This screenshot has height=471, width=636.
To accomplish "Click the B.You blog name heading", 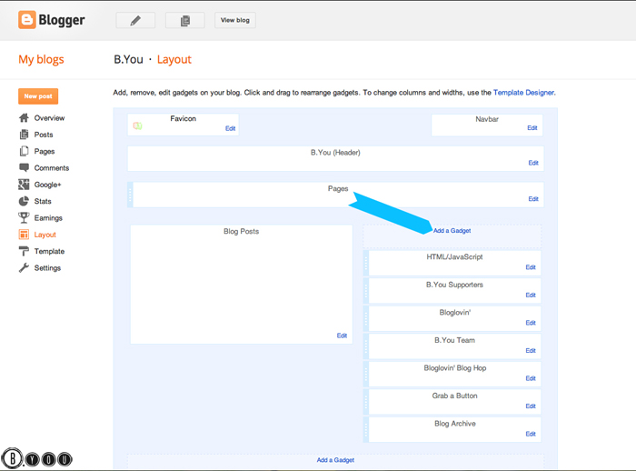I will pos(129,59).
